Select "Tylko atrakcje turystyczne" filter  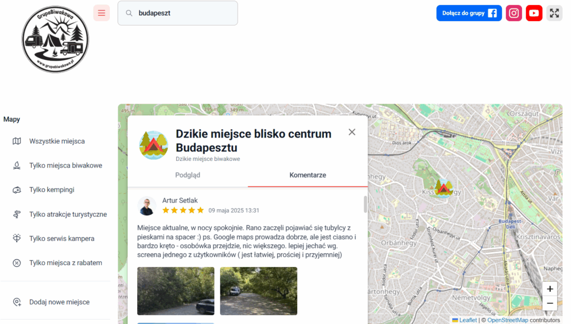point(71,214)
